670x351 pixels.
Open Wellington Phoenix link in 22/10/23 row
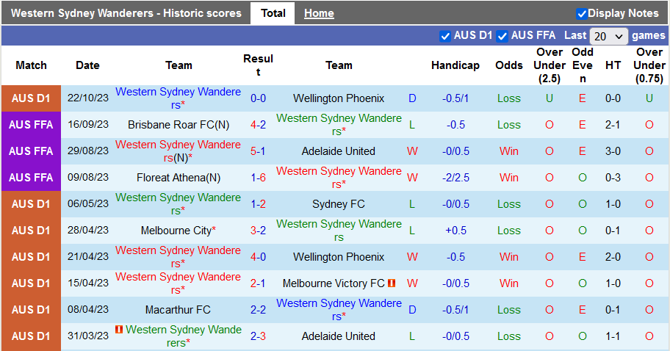(338, 98)
